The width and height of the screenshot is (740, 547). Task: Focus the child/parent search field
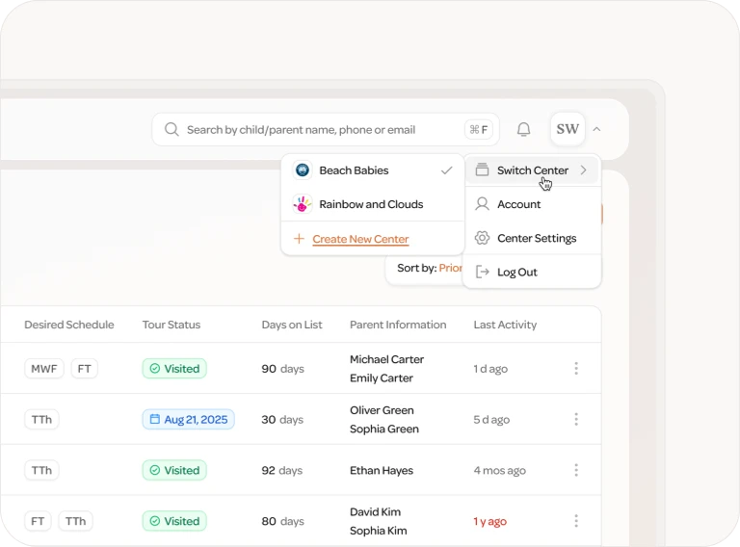[x=326, y=129]
